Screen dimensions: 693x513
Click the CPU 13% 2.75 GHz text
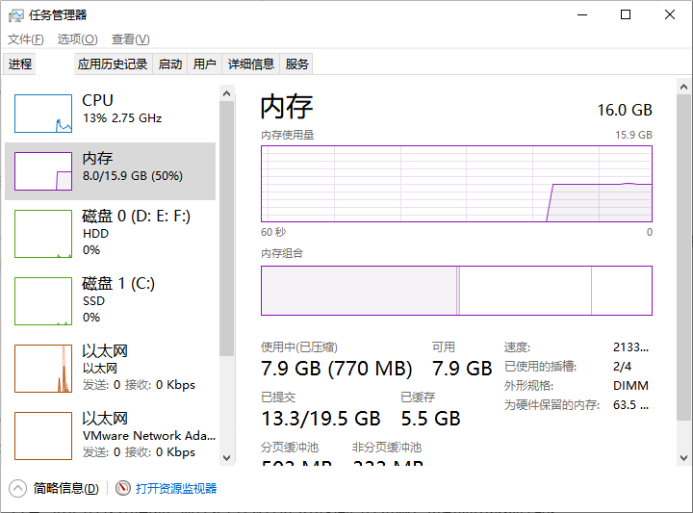pyautogui.click(x=122, y=118)
